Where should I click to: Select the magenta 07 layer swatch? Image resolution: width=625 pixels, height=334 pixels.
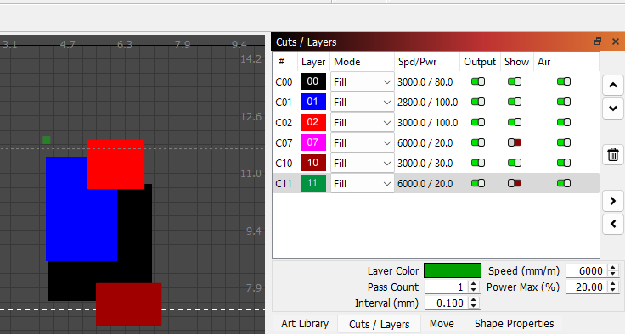(x=312, y=142)
